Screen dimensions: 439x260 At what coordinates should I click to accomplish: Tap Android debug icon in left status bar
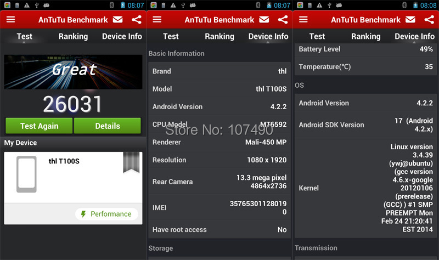pos(47,5)
